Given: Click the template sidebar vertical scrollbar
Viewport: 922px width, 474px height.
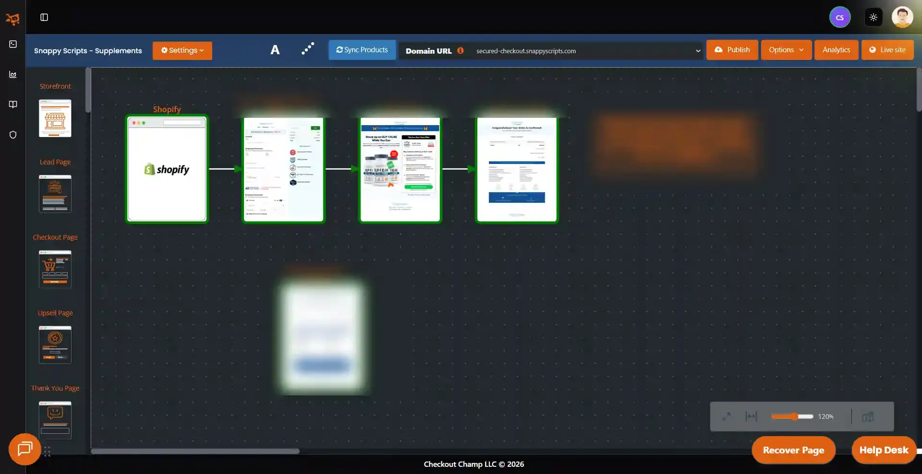Looking at the screenshot, I should (88, 90).
